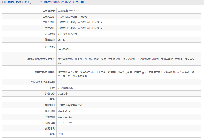
Task: Click the 型号规格 label
Action: tap(50, 47)
